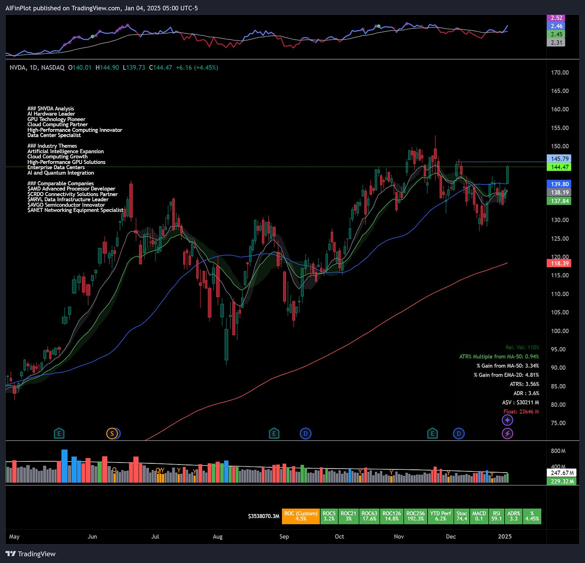Click the May earnings E marker

click(59, 434)
